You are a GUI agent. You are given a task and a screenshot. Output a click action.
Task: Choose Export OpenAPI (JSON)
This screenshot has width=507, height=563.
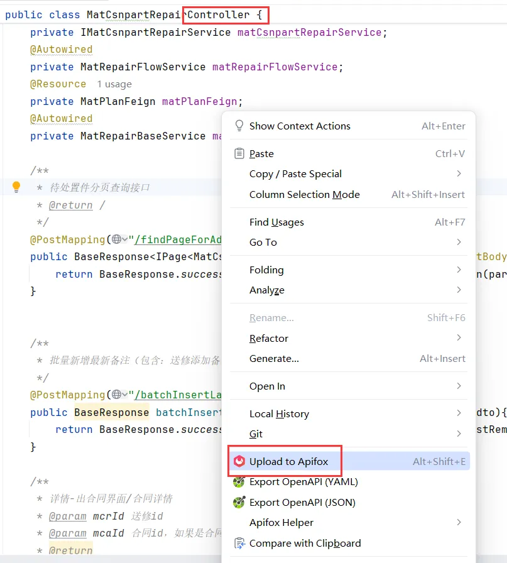pyautogui.click(x=349, y=502)
